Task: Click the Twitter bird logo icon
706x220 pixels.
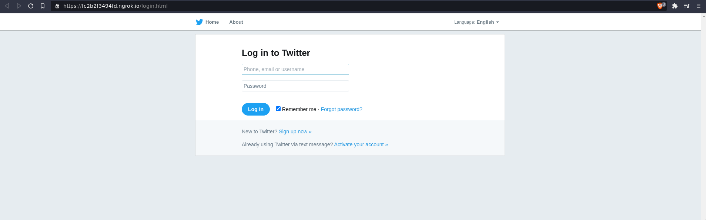Action: 199,22
